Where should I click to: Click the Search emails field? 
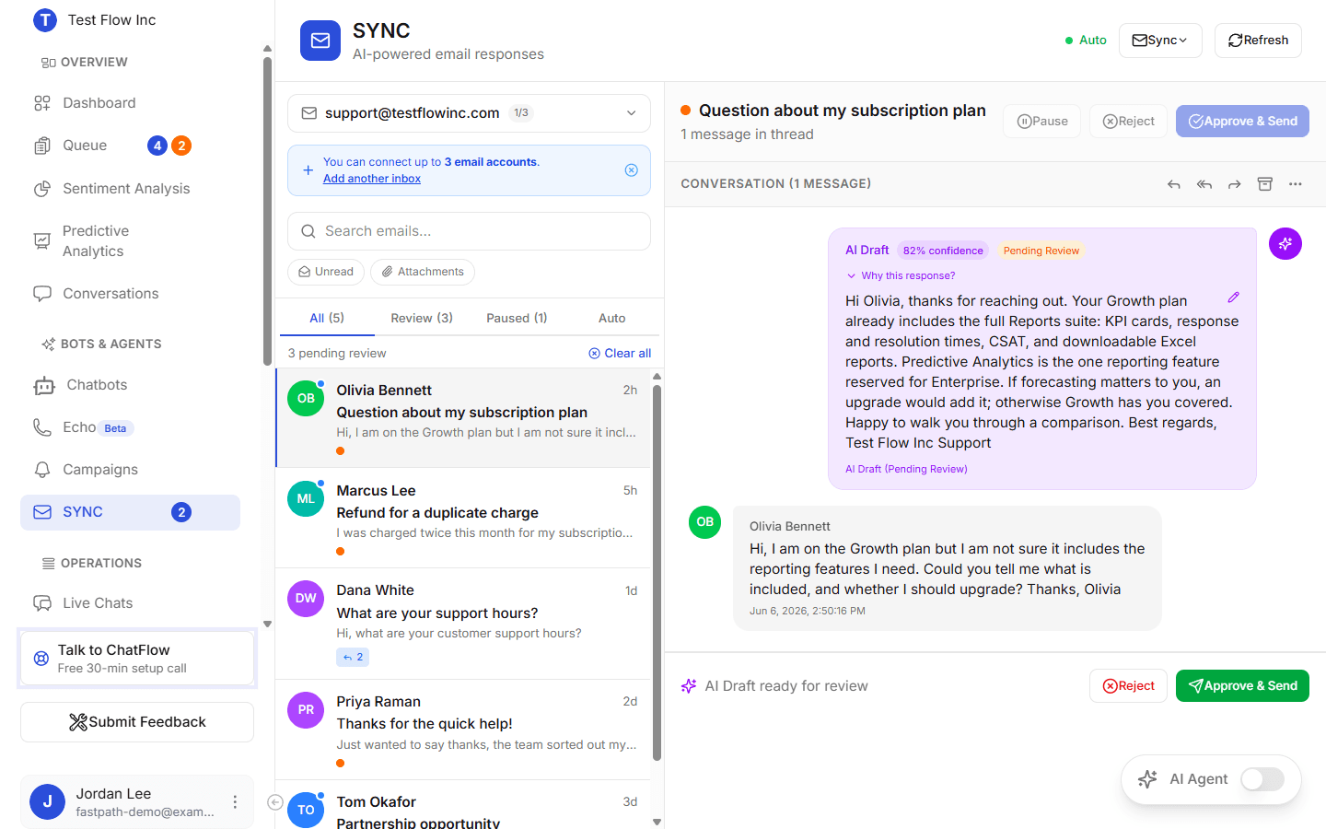(469, 231)
